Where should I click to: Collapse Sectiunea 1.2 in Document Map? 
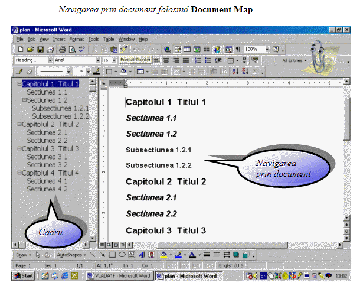(24, 100)
